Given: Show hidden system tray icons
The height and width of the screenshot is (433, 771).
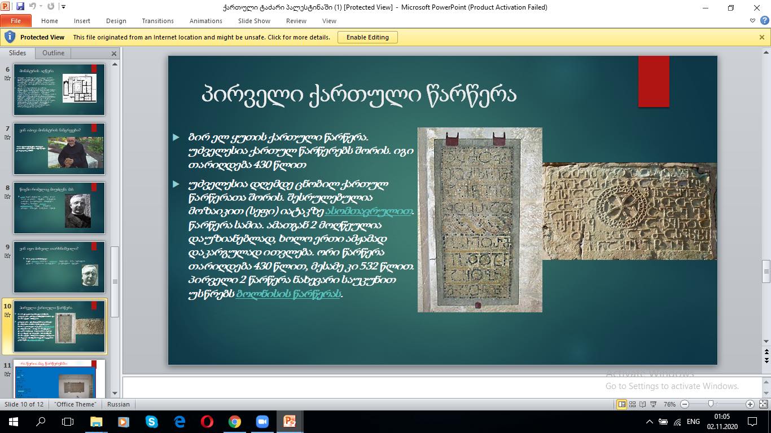Looking at the screenshot, I should 649,422.
